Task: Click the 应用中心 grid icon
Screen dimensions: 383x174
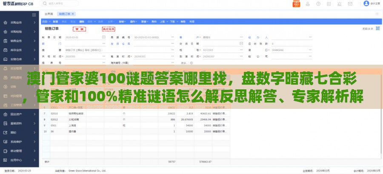Action: 6,160
